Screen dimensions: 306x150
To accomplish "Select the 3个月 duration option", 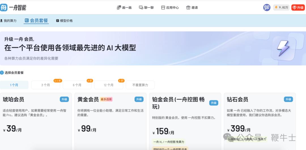I will pos(46,85).
